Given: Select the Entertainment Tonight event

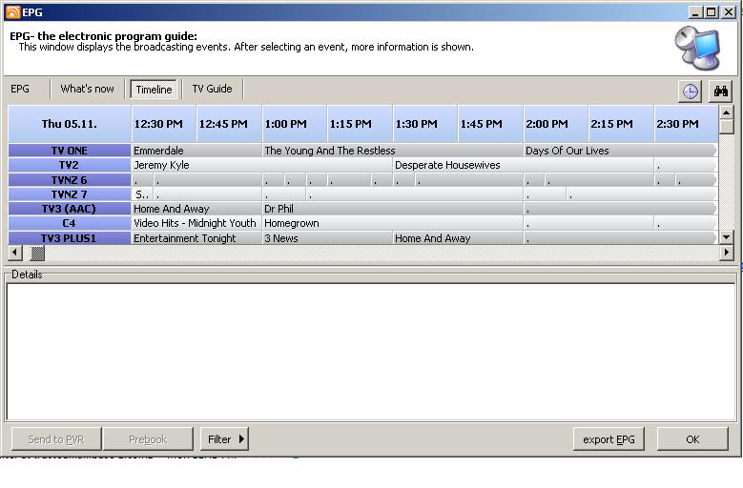Looking at the screenshot, I should click(196, 238).
